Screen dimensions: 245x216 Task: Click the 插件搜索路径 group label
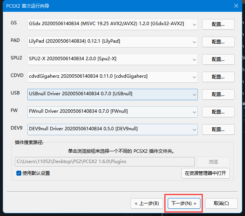(29, 142)
